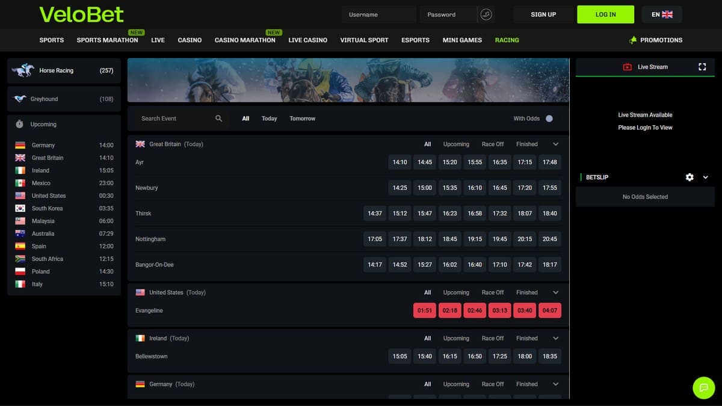Viewport: 722px width, 406px height.
Task: Open Virtual Sport section
Action: click(364, 40)
